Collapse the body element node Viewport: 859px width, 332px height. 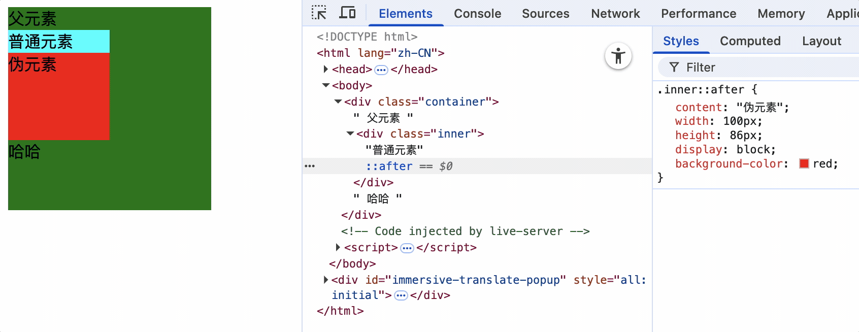point(326,85)
